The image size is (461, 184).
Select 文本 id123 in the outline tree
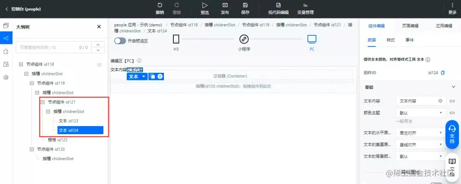click(68, 121)
